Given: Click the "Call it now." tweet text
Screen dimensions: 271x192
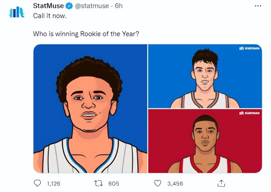Looking at the screenshot, I should pyautogui.click(x=50, y=15).
